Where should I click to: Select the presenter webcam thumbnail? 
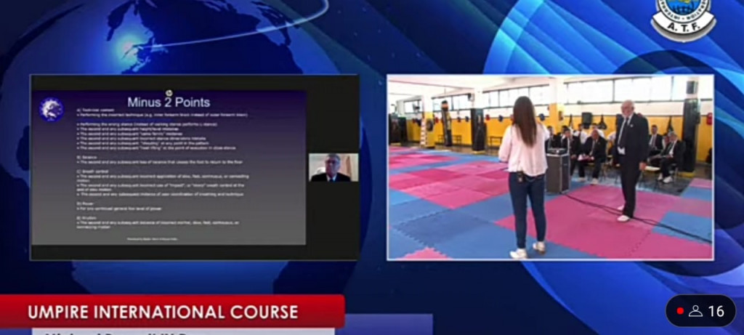point(333,167)
